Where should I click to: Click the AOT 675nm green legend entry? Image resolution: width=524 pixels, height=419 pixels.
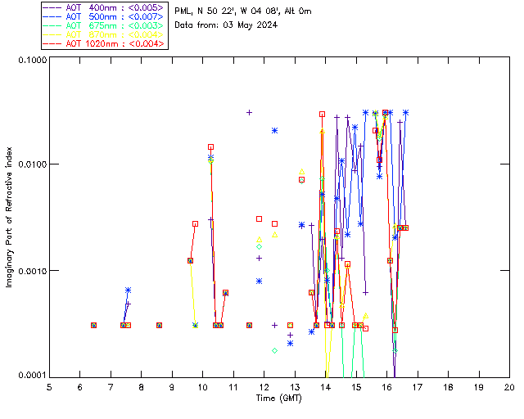pos(104,25)
